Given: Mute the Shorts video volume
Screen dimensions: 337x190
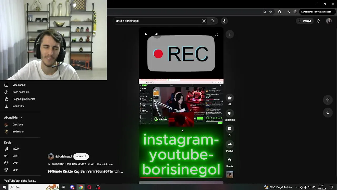Looking at the screenshot, I should pyautogui.click(x=157, y=34).
